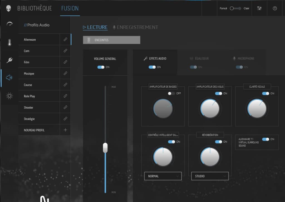Select the Lecture tab
285x202 pixels.
[95, 27]
